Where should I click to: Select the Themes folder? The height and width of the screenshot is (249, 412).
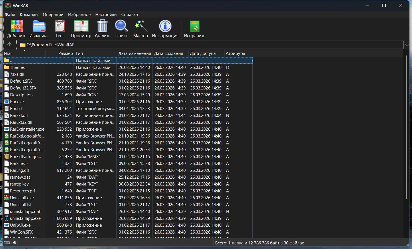[17, 67]
